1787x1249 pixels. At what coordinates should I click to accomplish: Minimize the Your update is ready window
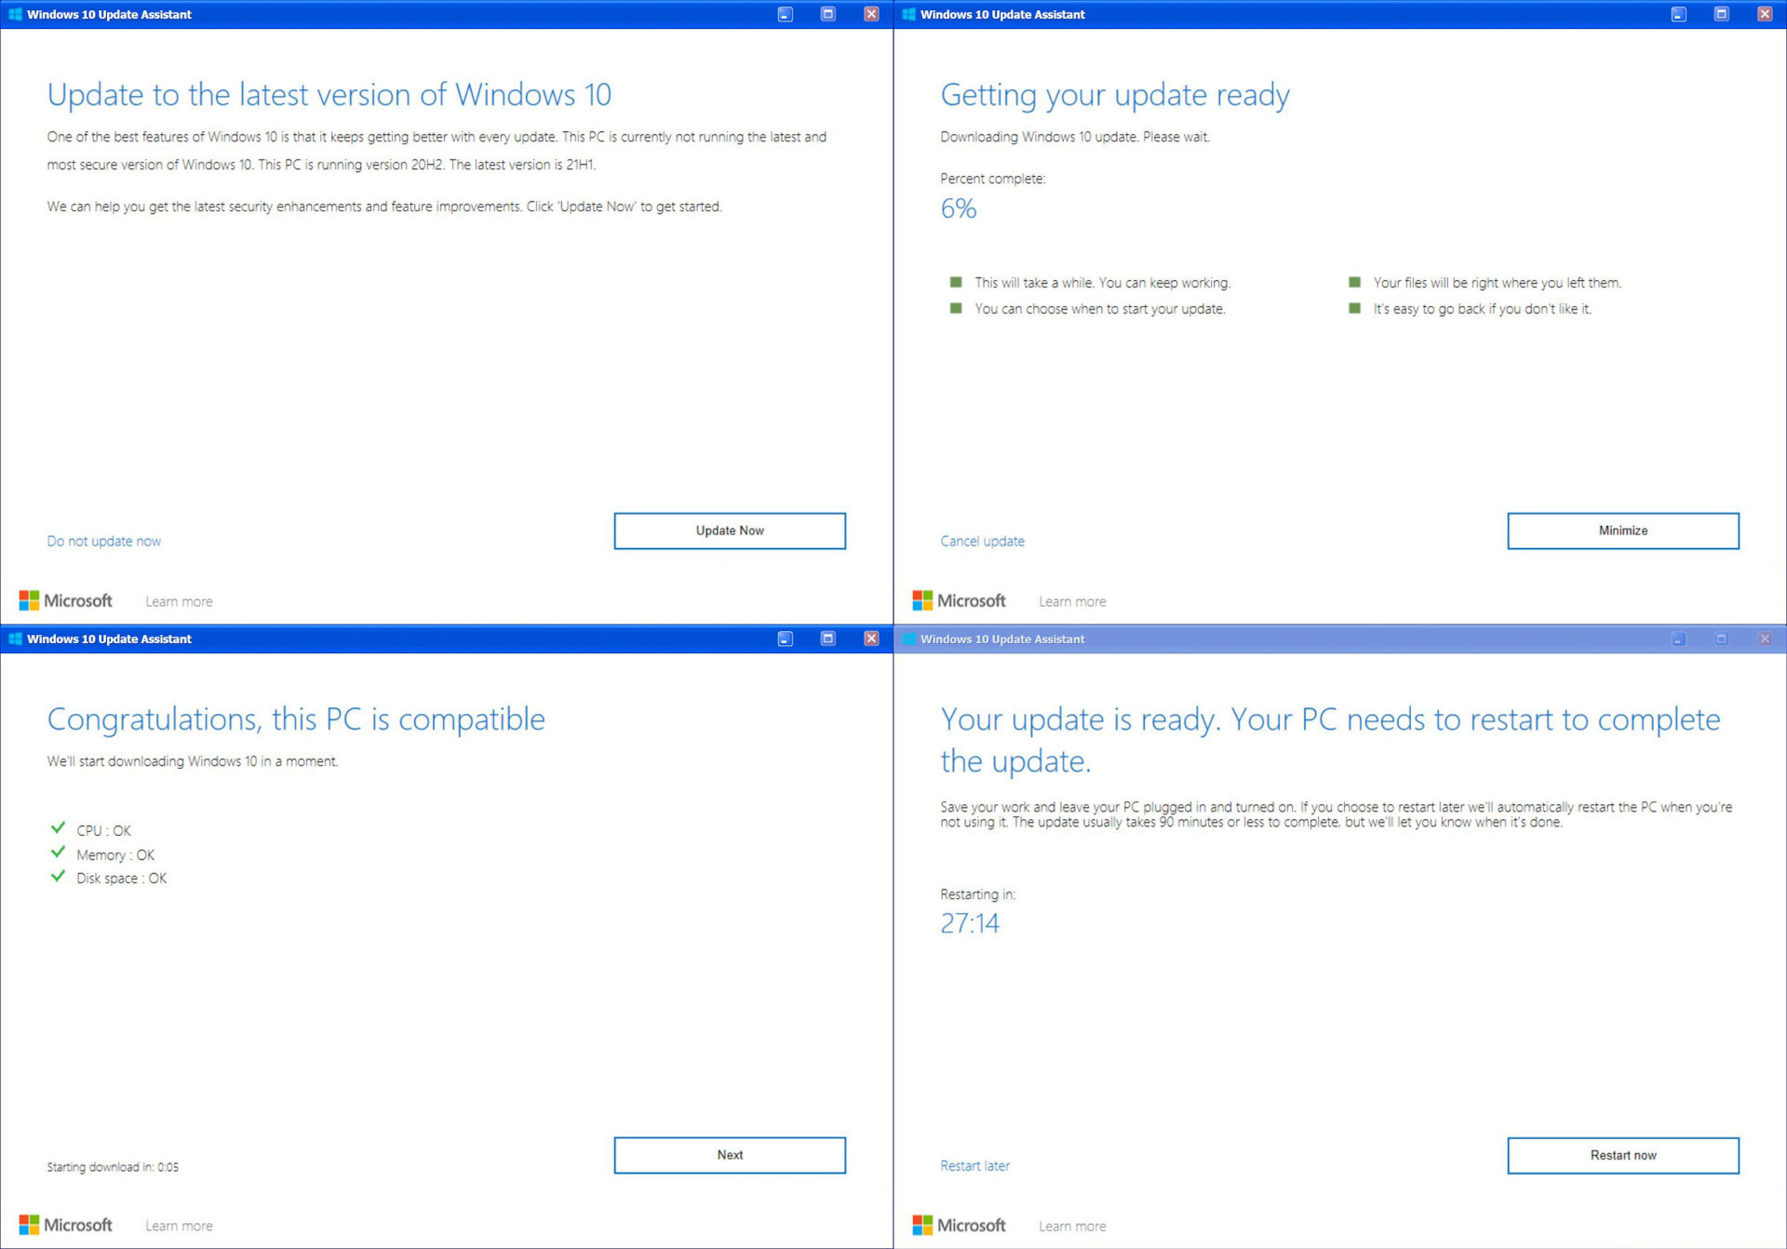(x=1679, y=638)
